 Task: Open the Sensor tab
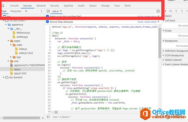coord(93,6)
